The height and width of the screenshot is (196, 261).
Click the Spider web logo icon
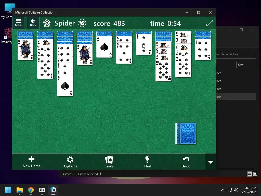pyautogui.click(x=47, y=23)
